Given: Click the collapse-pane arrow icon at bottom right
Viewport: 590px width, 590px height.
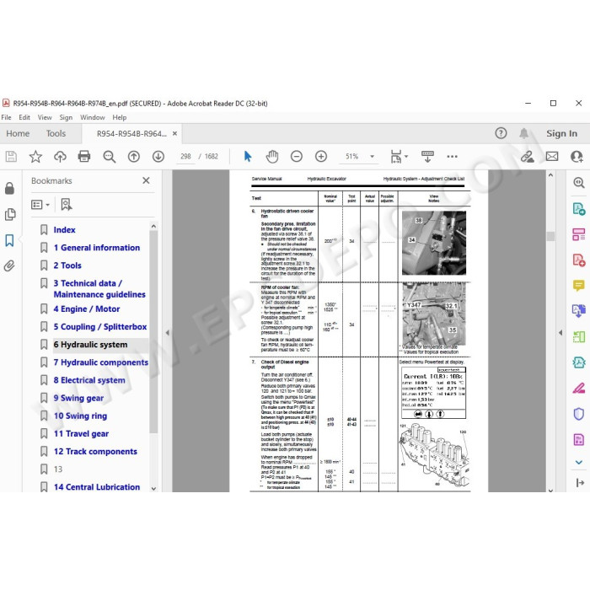Looking at the screenshot, I should click(x=580, y=482).
